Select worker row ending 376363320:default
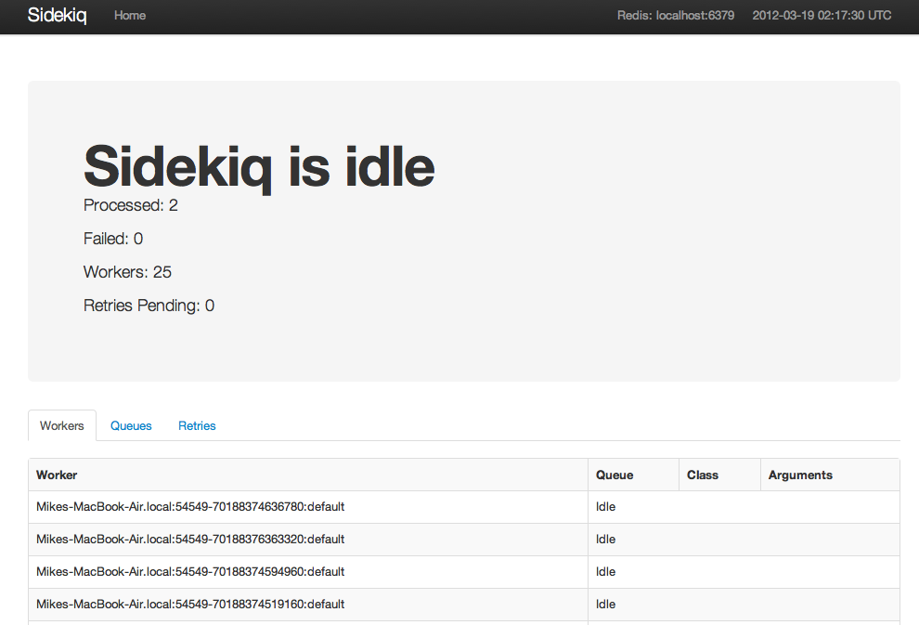Viewport: 919px width, 625px height. 463,540
